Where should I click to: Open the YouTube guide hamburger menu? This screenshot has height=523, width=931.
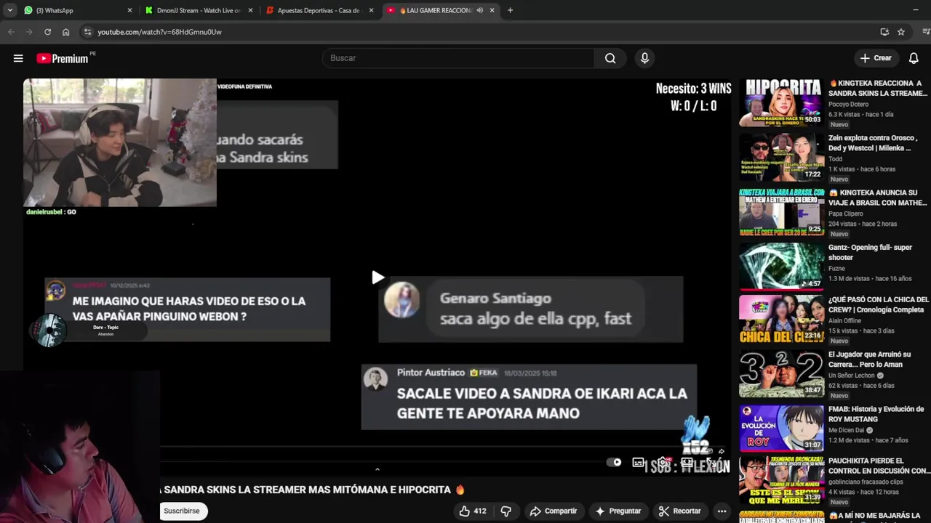click(x=18, y=58)
